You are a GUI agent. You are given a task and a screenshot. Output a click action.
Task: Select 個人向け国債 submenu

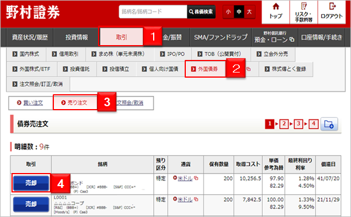[161, 69]
